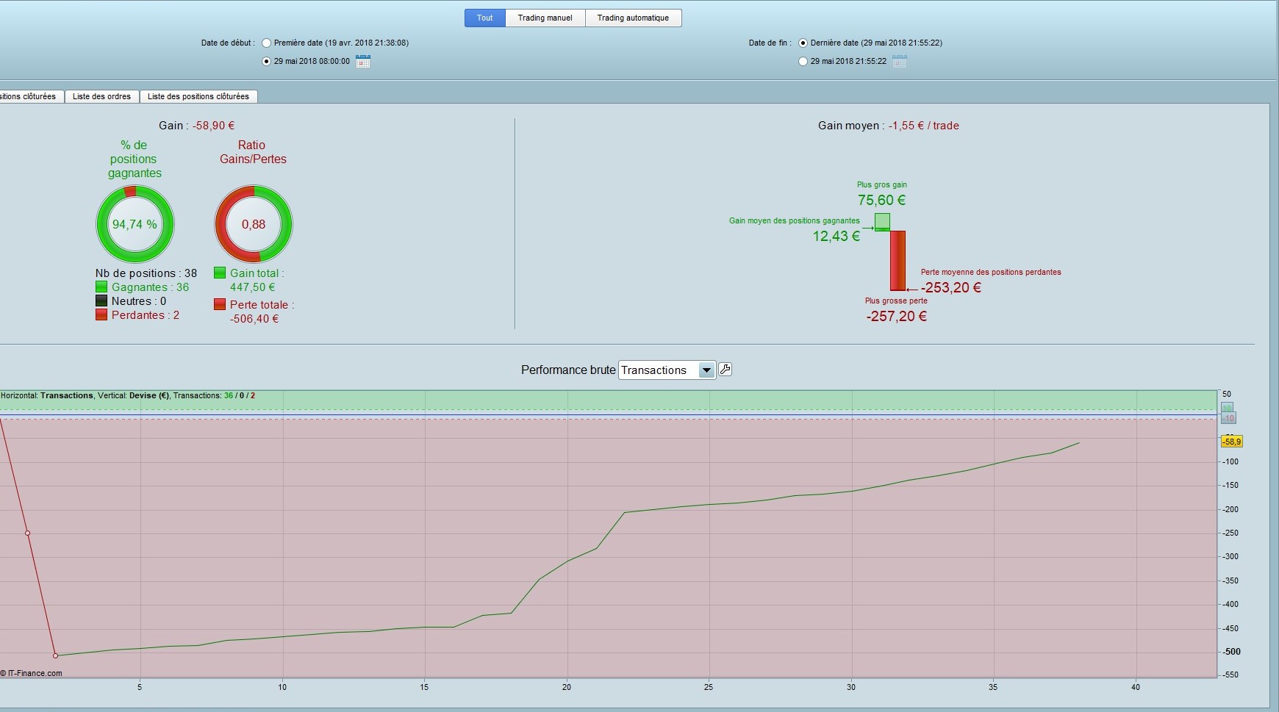The width and height of the screenshot is (1279, 712).
Task: Click the Plus grosse perte value -257,20 €
Action: coord(897,316)
